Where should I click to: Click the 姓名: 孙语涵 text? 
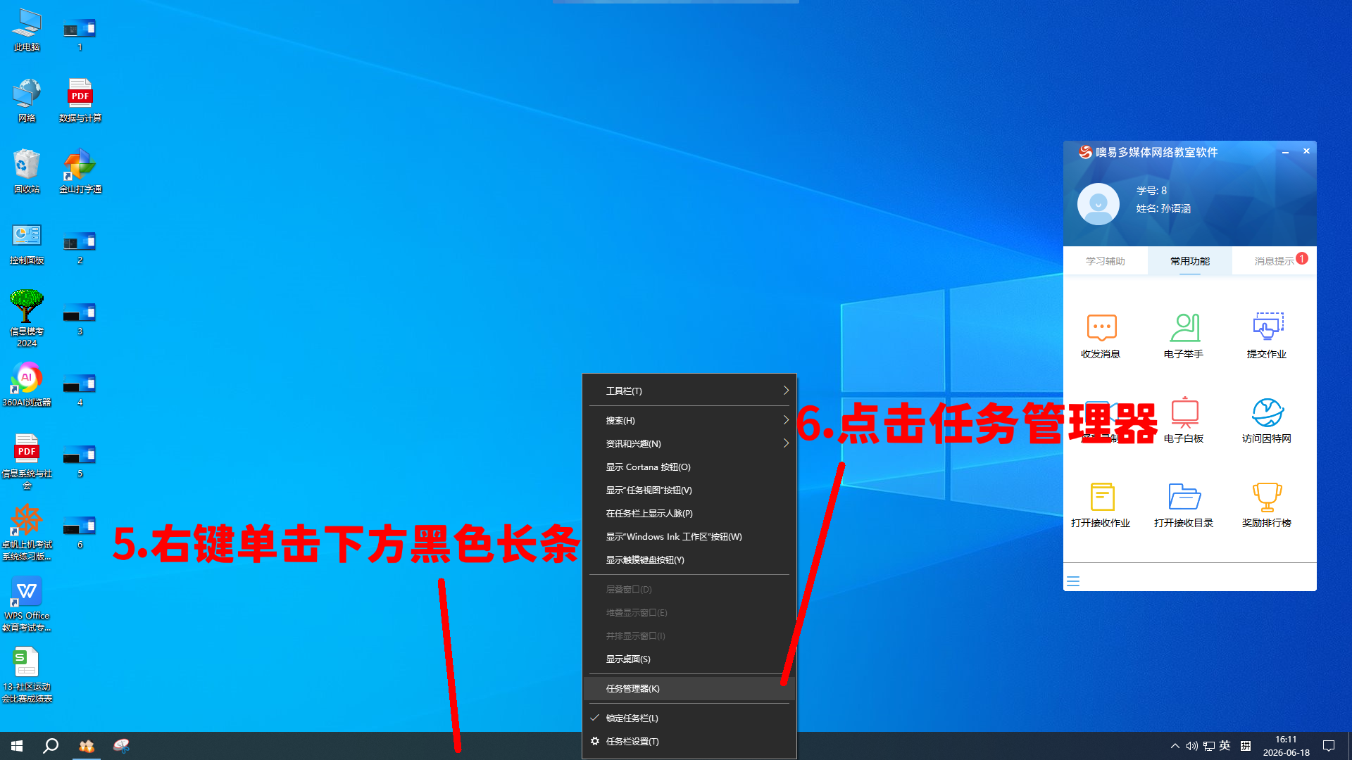pyautogui.click(x=1163, y=208)
